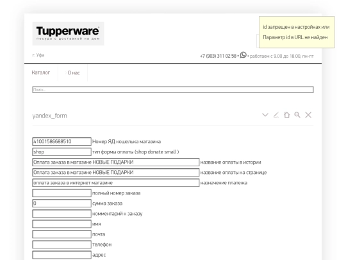The height and width of the screenshot is (260, 346).
Task: Select the назначение платежа field
Action: tap(115, 183)
